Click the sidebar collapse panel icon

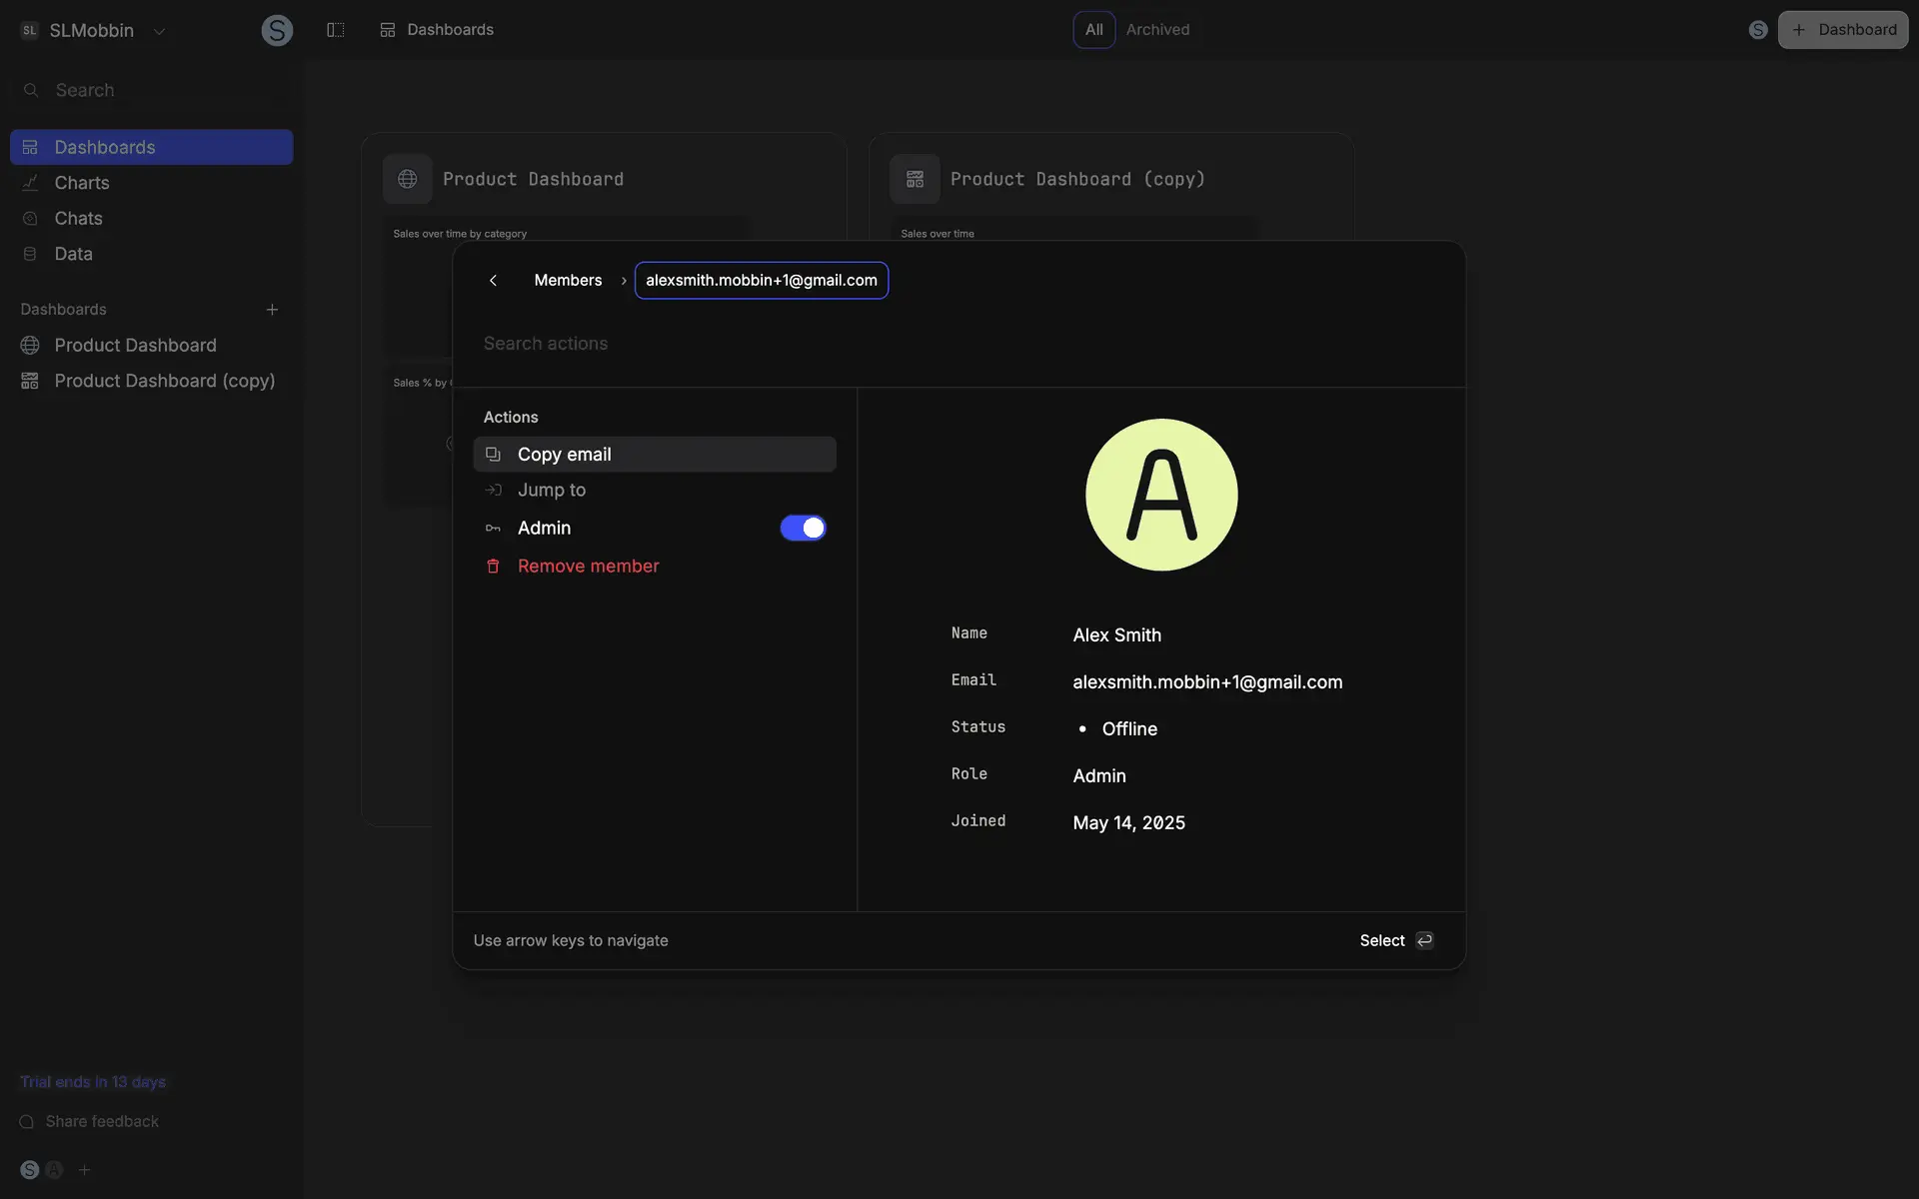coord(336,30)
